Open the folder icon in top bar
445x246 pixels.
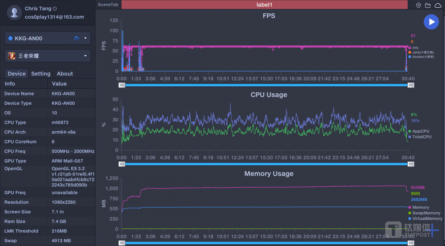[x=428, y=5]
